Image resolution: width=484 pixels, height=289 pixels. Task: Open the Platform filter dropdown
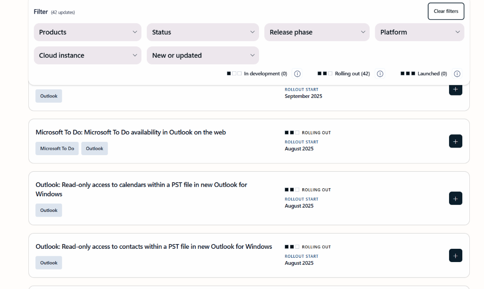pos(420,32)
